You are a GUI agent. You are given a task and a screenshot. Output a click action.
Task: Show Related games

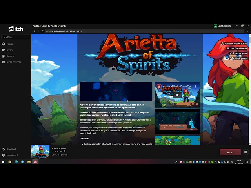click(238, 58)
